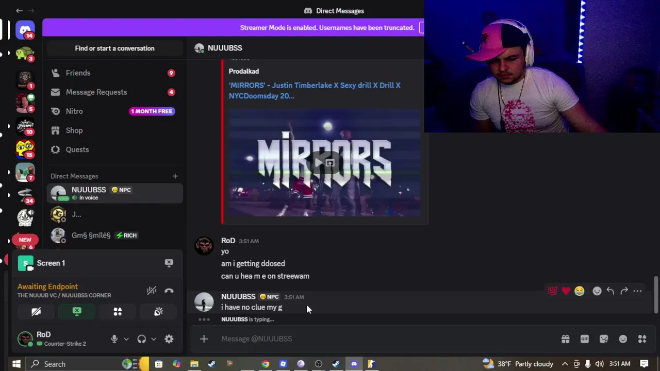Open emoji picker in message bar

tap(623, 339)
